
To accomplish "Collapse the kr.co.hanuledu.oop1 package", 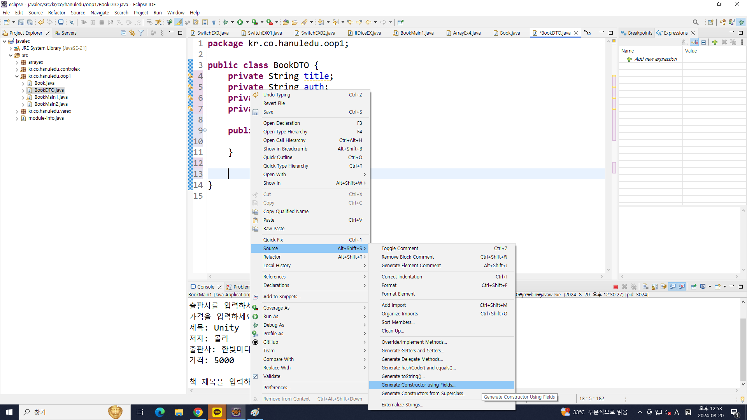I will coord(17,76).
